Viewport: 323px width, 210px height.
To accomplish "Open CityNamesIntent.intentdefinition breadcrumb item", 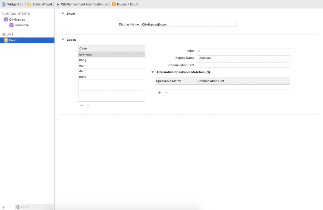I will [84, 4].
